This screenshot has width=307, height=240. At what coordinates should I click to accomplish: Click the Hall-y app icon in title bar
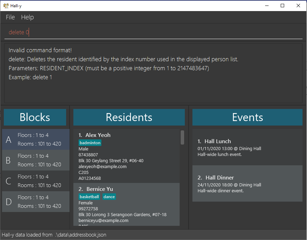coord(6,6)
